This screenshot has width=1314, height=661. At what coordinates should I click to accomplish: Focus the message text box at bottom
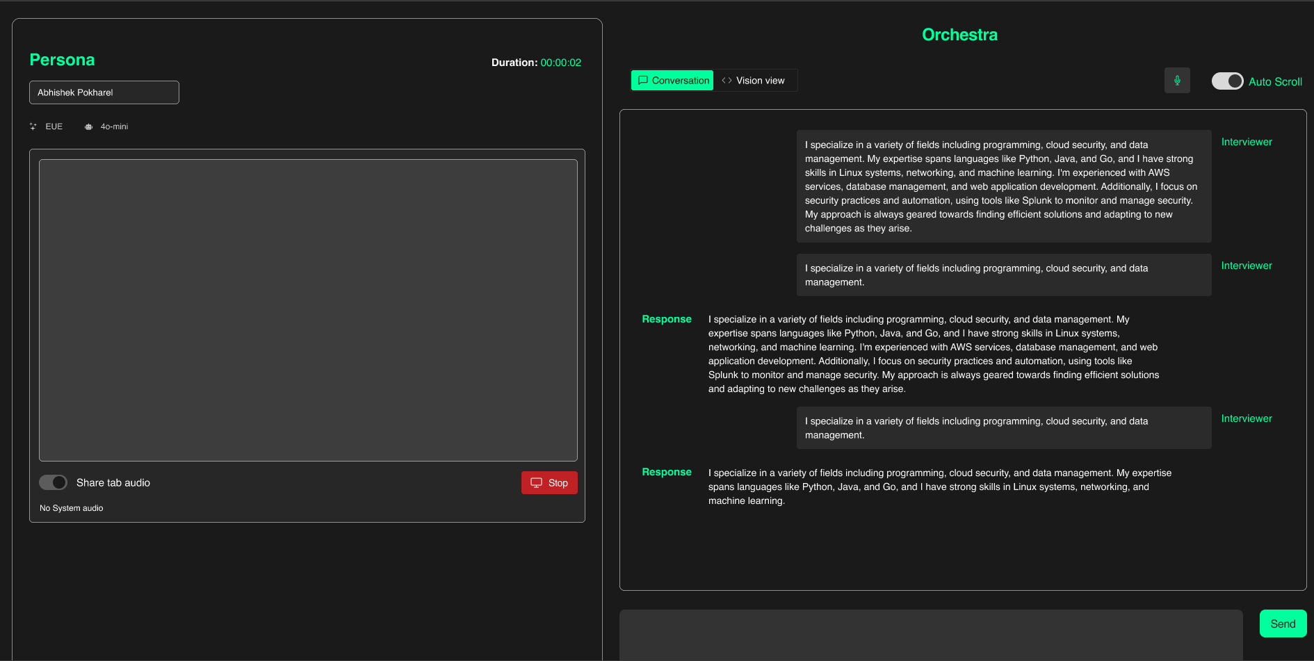(x=931, y=635)
